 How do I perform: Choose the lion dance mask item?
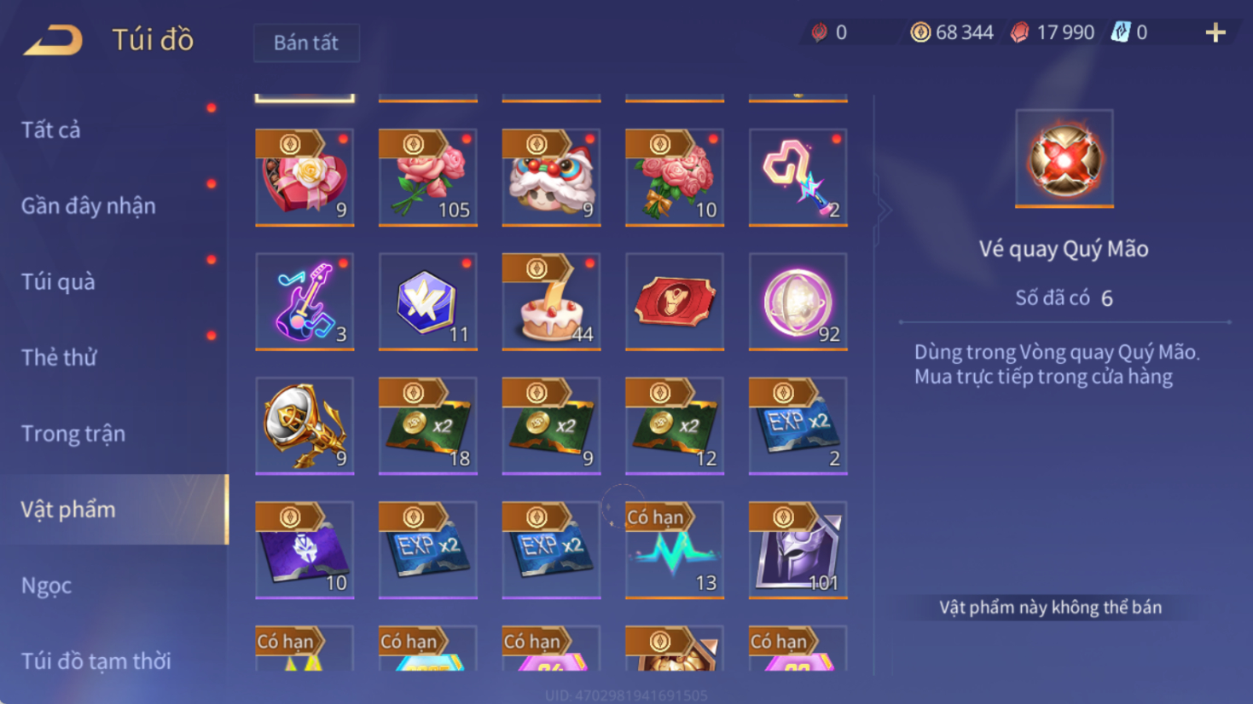pos(551,177)
